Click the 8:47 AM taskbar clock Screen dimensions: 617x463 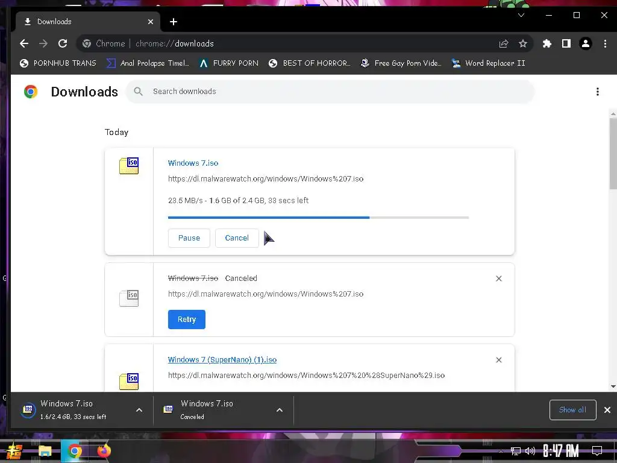[x=561, y=450]
